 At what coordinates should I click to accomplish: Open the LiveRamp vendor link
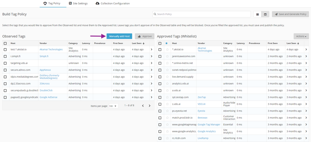(203, 138)
